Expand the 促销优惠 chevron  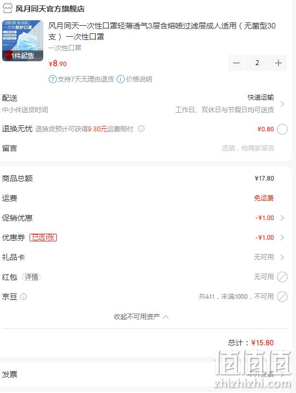(282, 218)
